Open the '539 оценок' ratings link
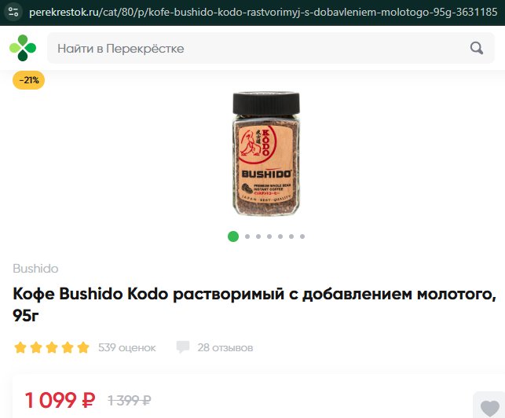Viewport: 505px width, 418px height. point(127,347)
